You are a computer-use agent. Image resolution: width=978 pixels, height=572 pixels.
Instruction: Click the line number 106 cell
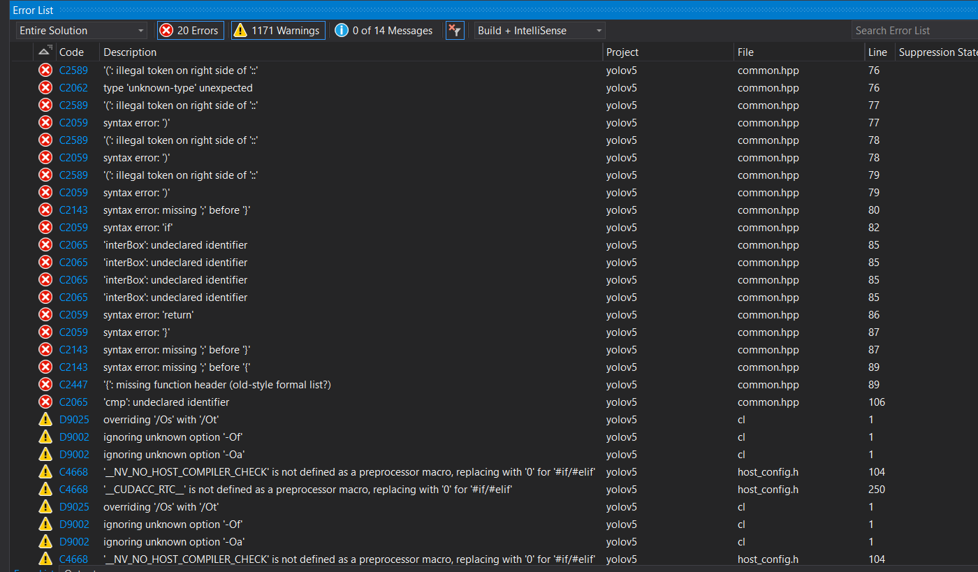(x=877, y=402)
